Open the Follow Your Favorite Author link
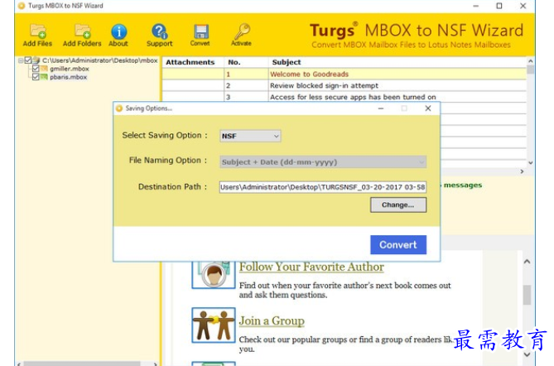This screenshot has height=366, width=554. (x=311, y=267)
